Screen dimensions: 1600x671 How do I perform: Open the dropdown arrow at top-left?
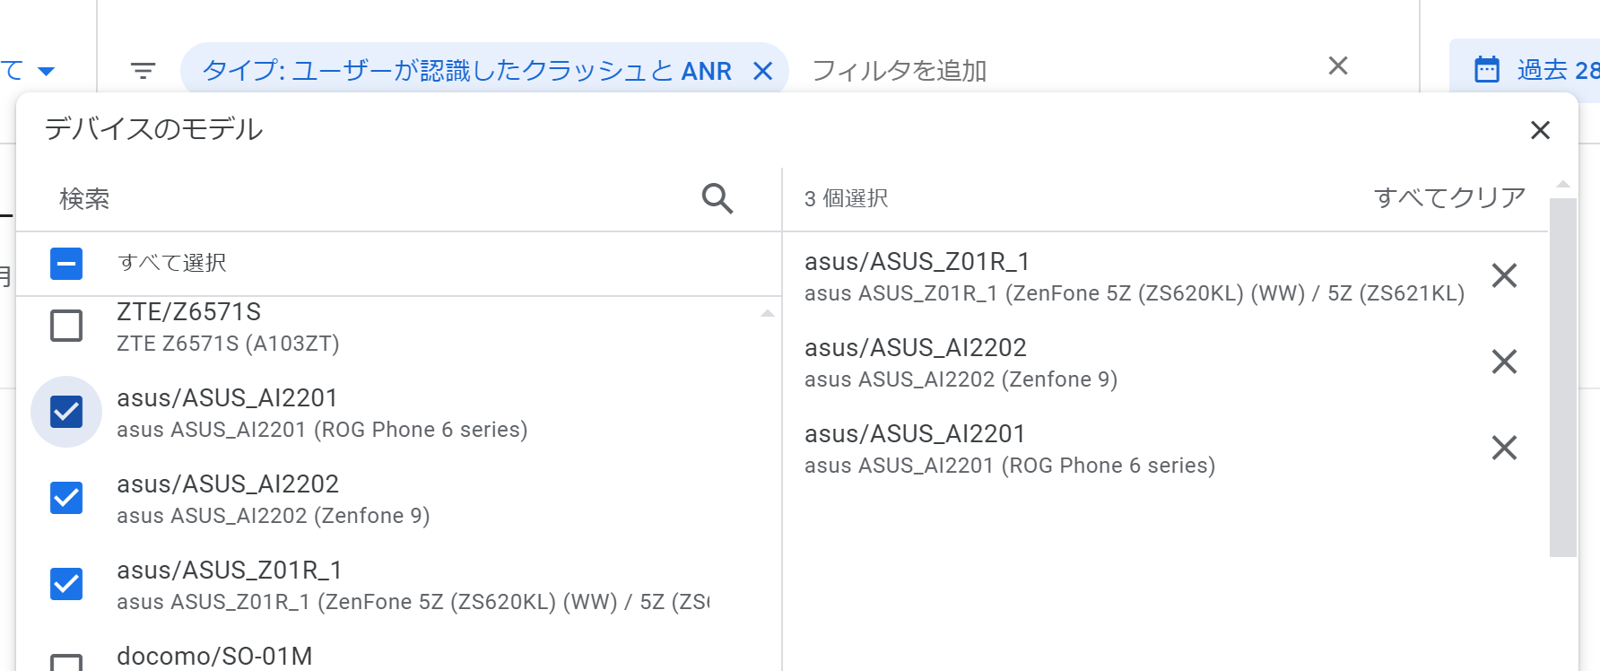click(x=47, y=71)
